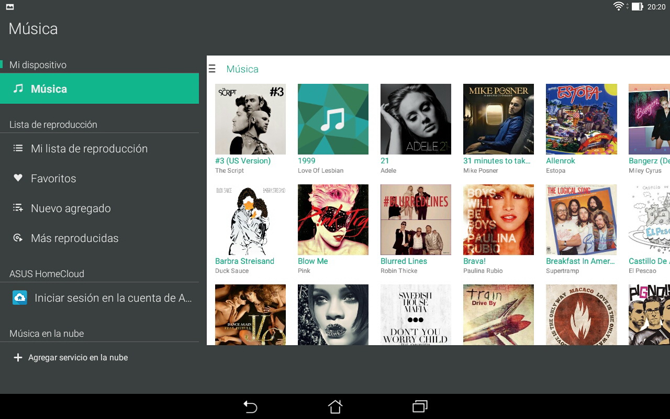
Task: Tap Agregar servicio en la nube
Action: [x=78, y=358]
